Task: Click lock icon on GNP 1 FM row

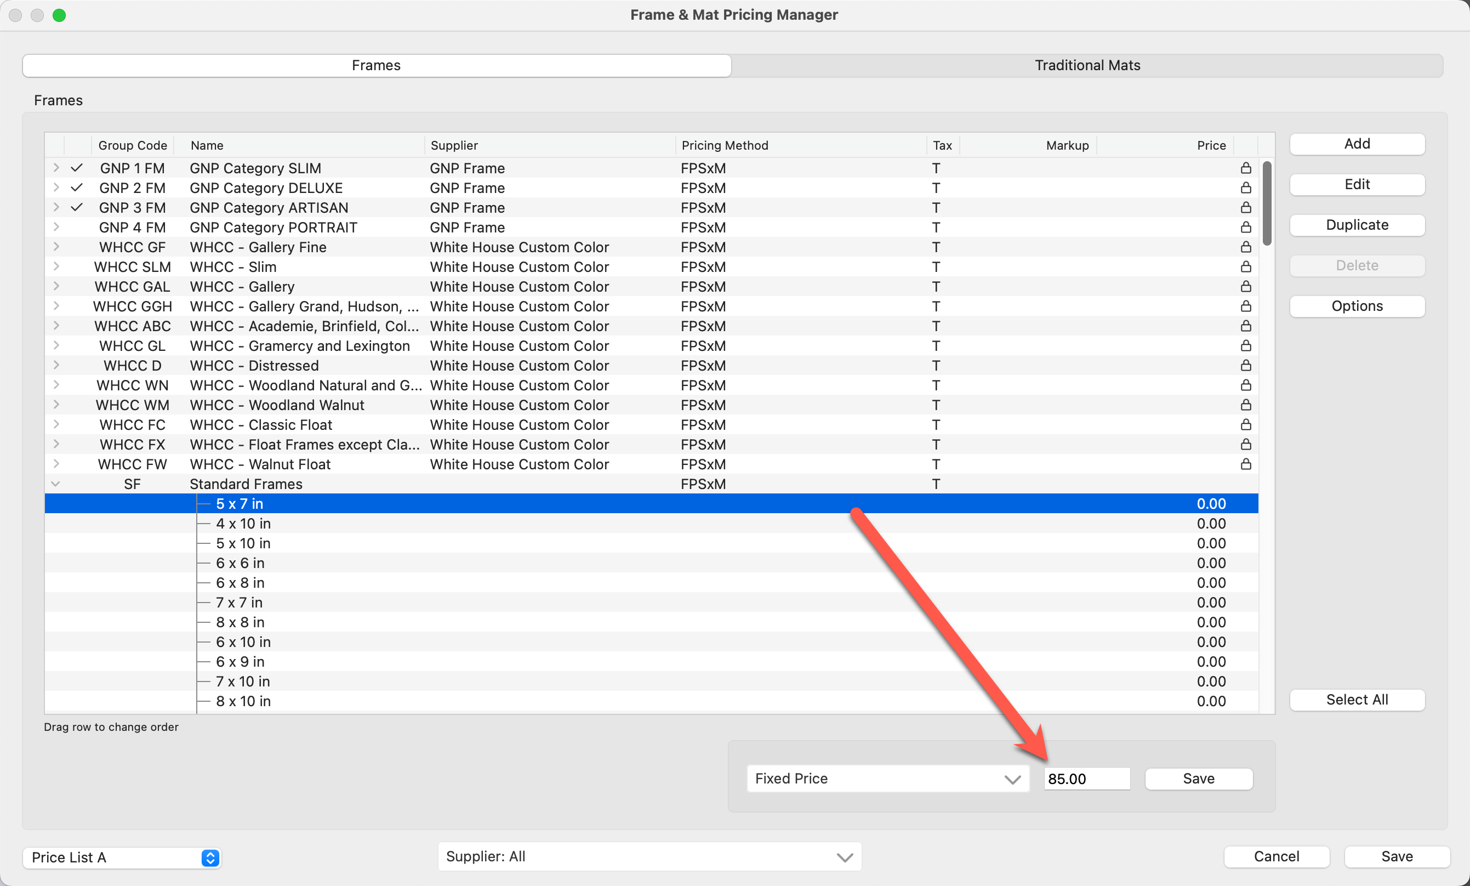Action: [x=1246, y=168]
